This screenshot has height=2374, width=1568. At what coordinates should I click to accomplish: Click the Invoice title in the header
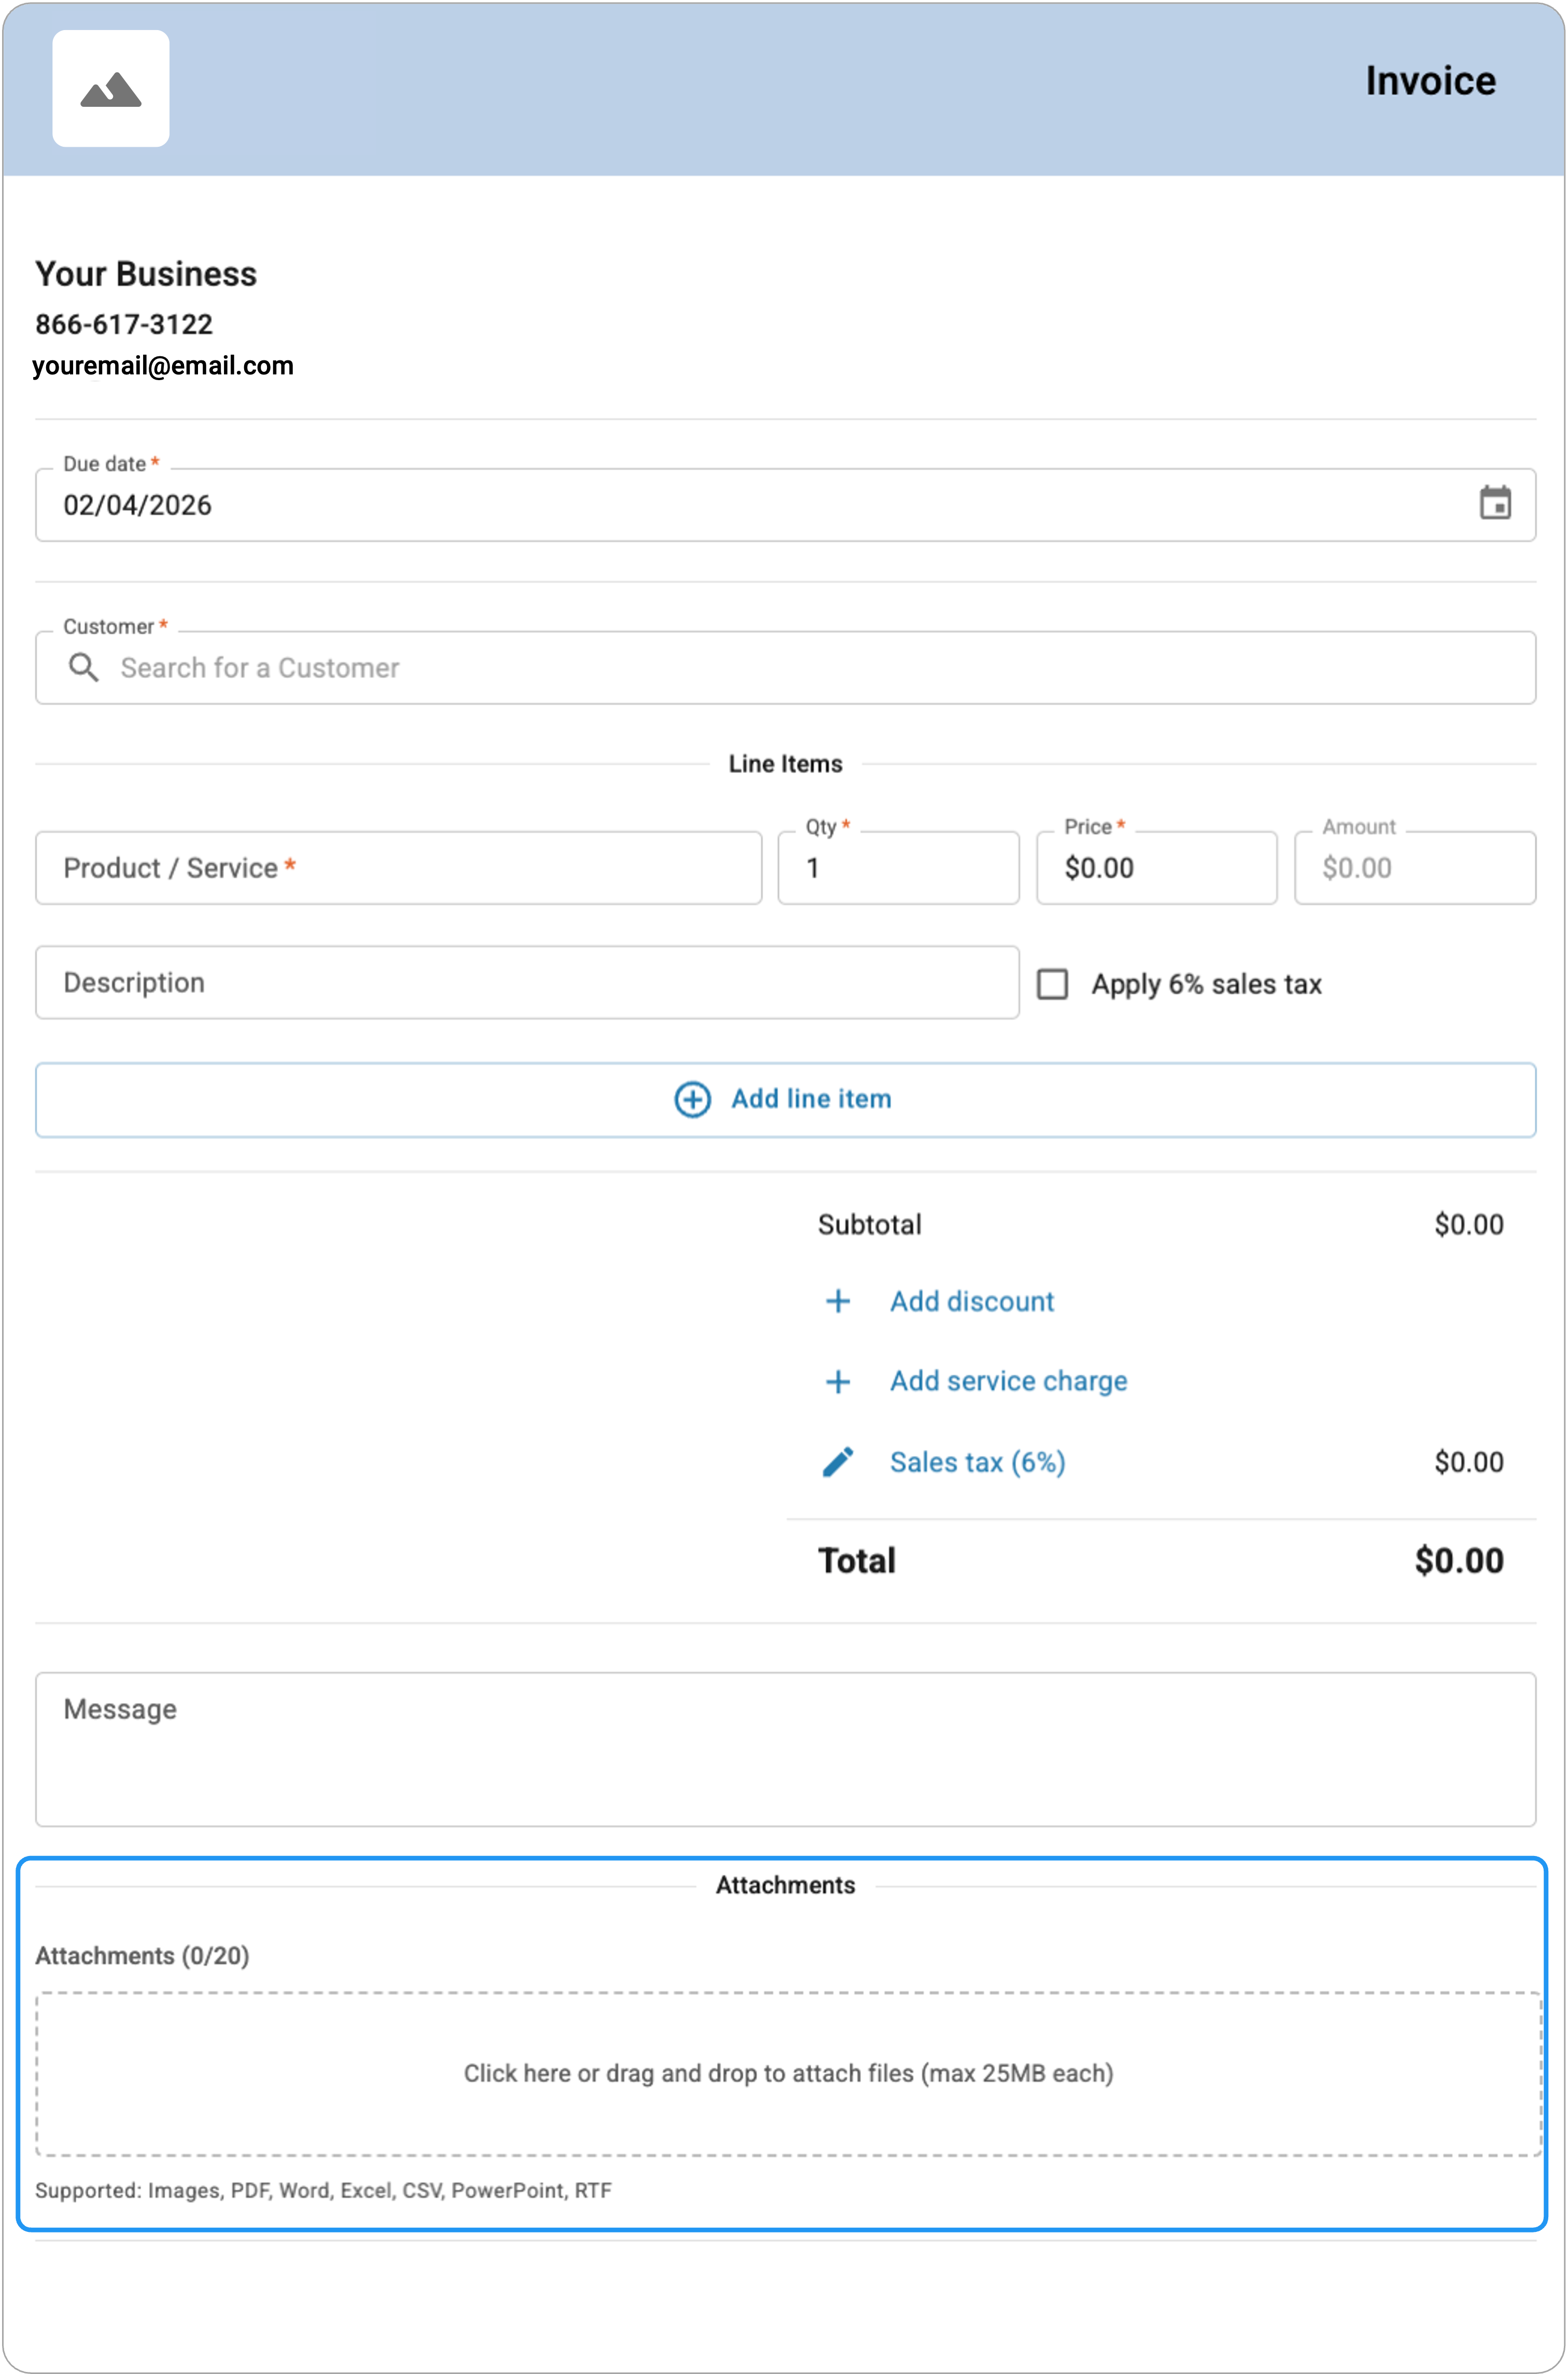pos(1431,81)
